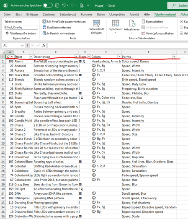Open the Flags column filter dropdown
Screen dimensions: 188x219
click(89, 57)
